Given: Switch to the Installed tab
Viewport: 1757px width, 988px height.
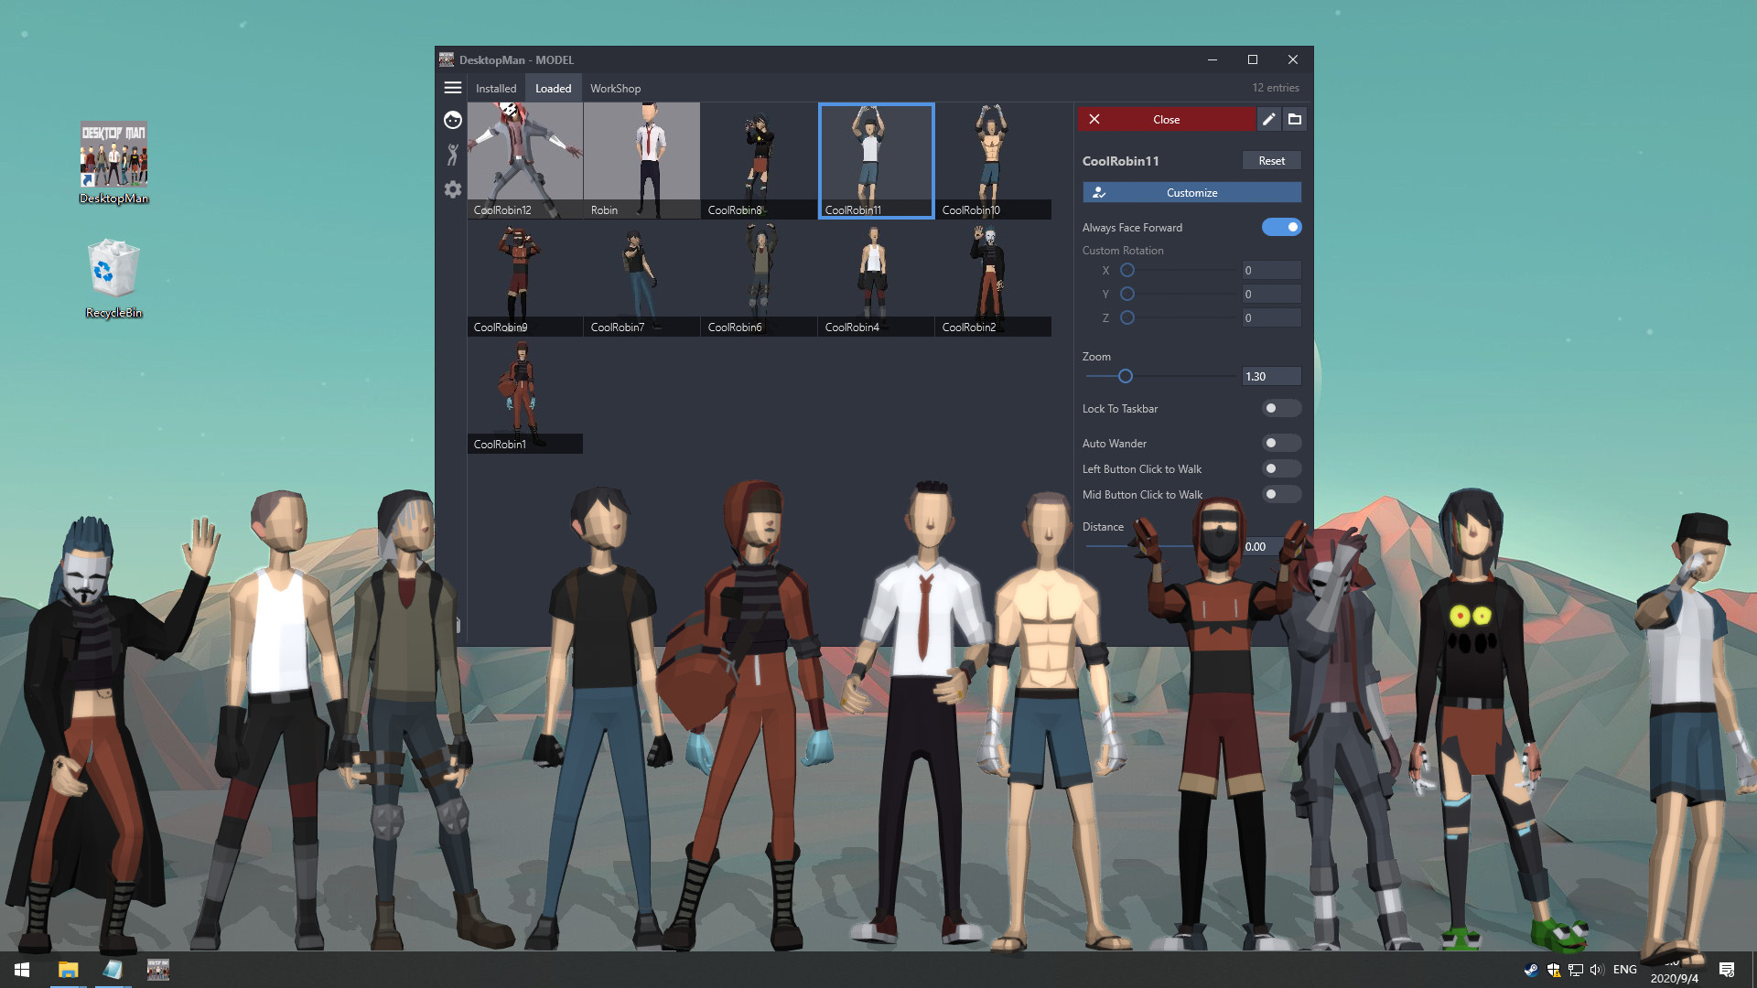Looking at the screenshot, I should 496,88.
